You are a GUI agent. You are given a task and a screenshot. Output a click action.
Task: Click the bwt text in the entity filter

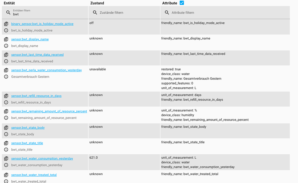point(16,14)
